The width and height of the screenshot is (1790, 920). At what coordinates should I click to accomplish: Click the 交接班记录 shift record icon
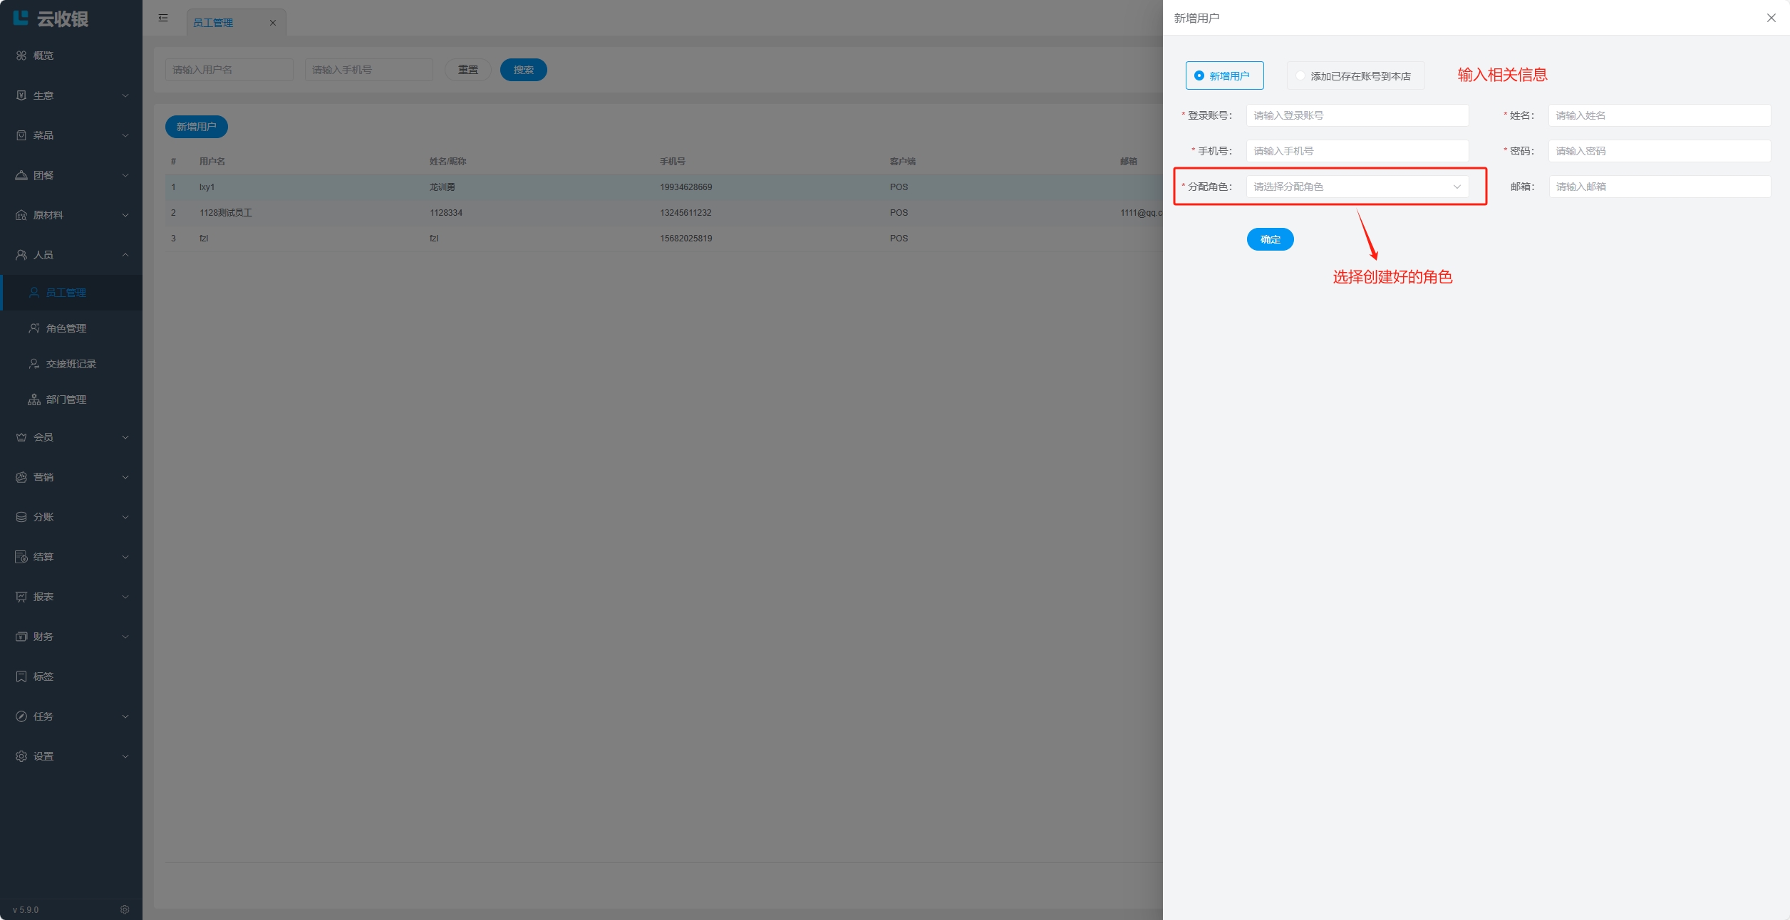34,364
